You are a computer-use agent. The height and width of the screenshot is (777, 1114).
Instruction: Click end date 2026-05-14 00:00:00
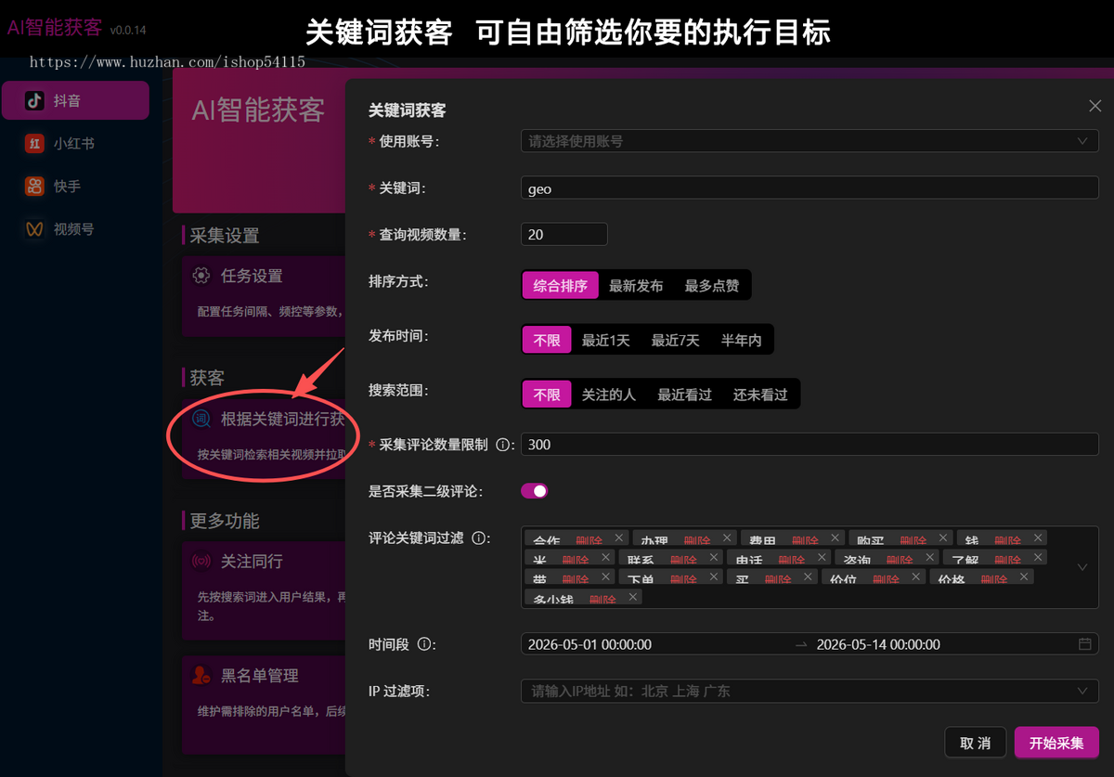pyautogui.click(x=878, y=644)
